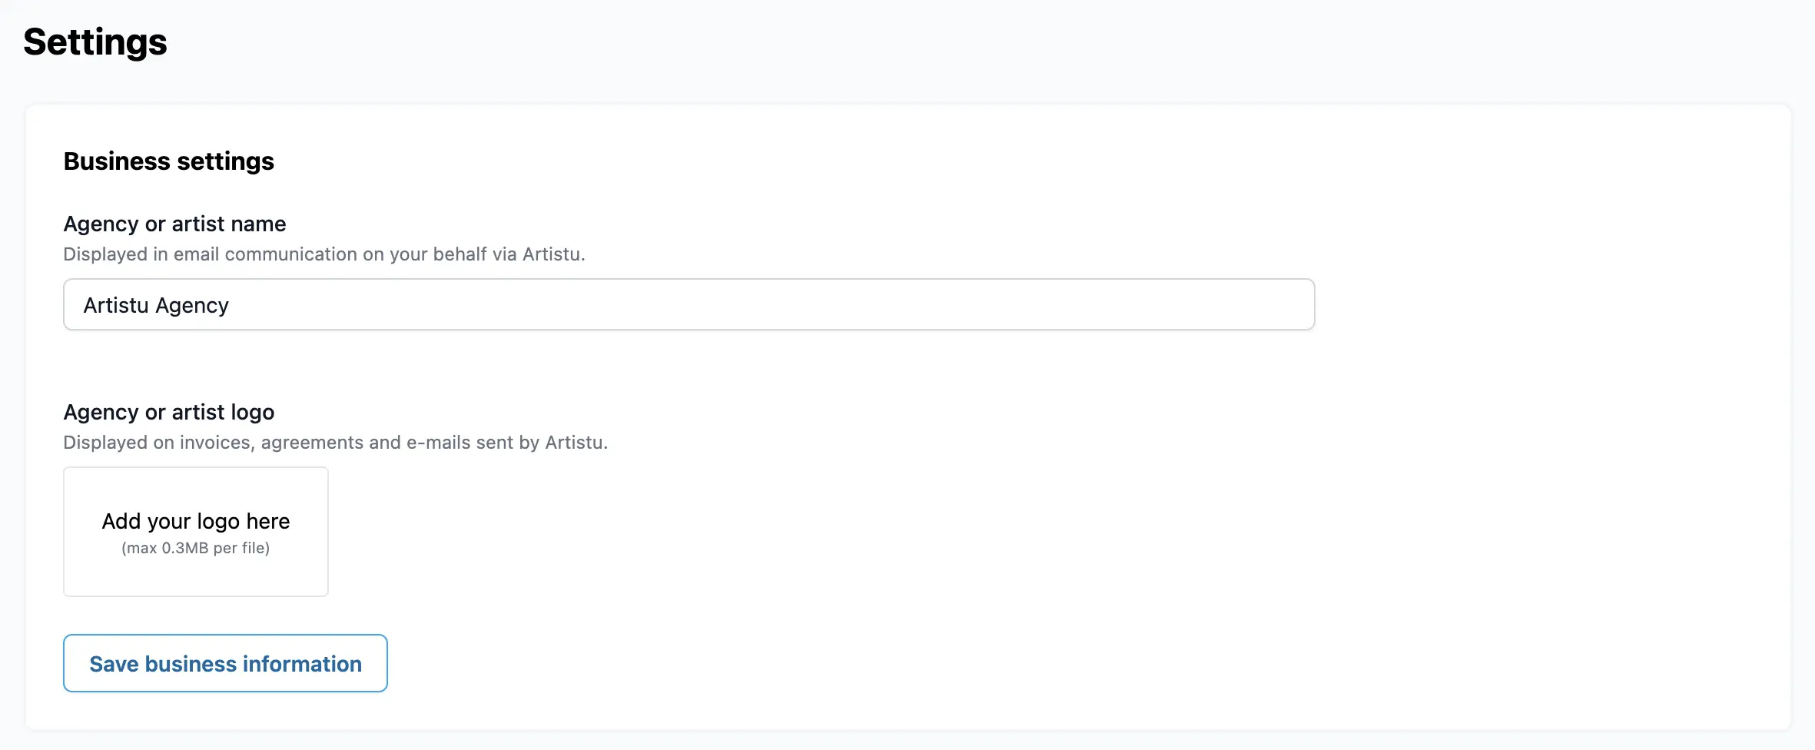Click the Agency or artist name input field
Image resolution: width=1815 pixels, height=750 pixels.
689,305
